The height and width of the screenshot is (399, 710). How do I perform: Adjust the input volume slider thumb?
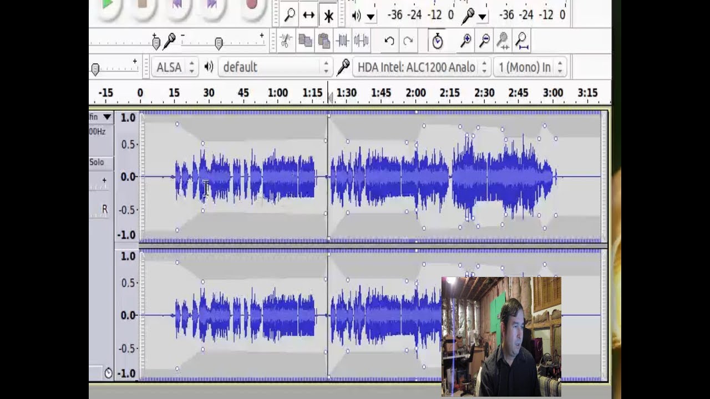(219, 43)
